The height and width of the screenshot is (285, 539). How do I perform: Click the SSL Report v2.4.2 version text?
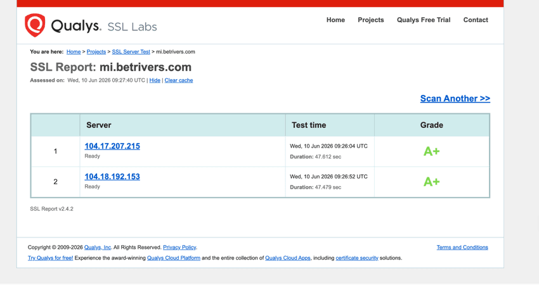[x=51, y=209]
